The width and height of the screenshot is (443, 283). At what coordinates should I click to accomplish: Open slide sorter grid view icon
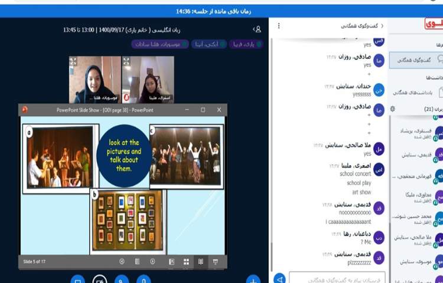(x=186, y=262)
